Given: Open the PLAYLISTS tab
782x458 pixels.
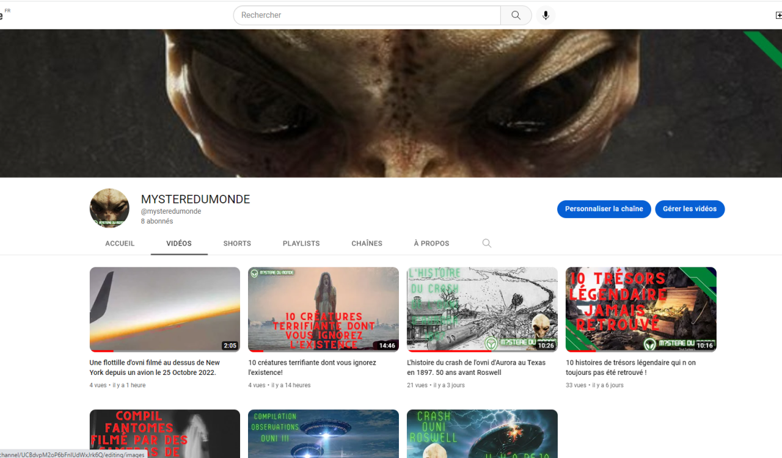Looking at the screenshot, I should click(x=301, y=243).
